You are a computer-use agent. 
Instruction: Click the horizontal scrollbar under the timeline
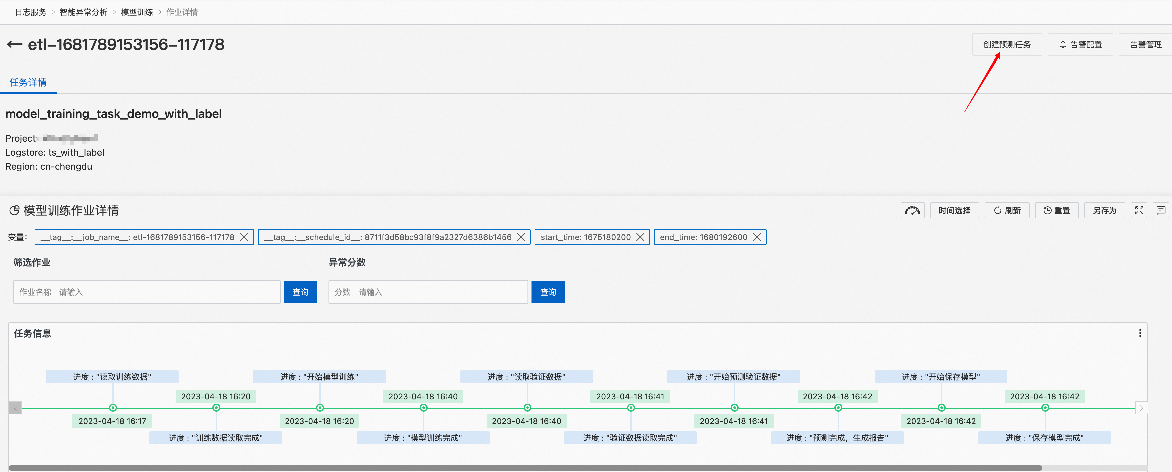tap(525, 467)
